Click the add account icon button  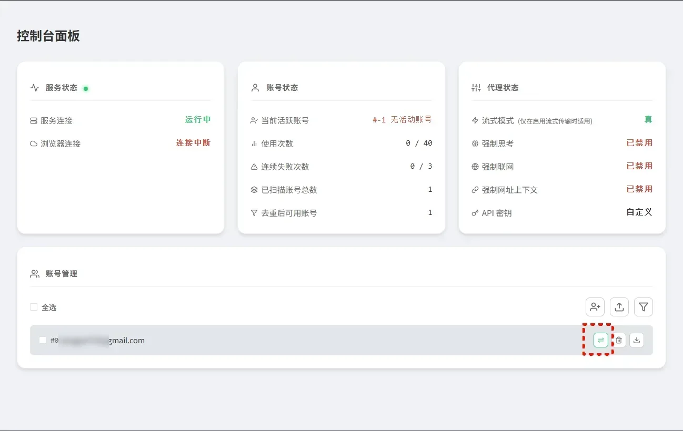point(595,307)
